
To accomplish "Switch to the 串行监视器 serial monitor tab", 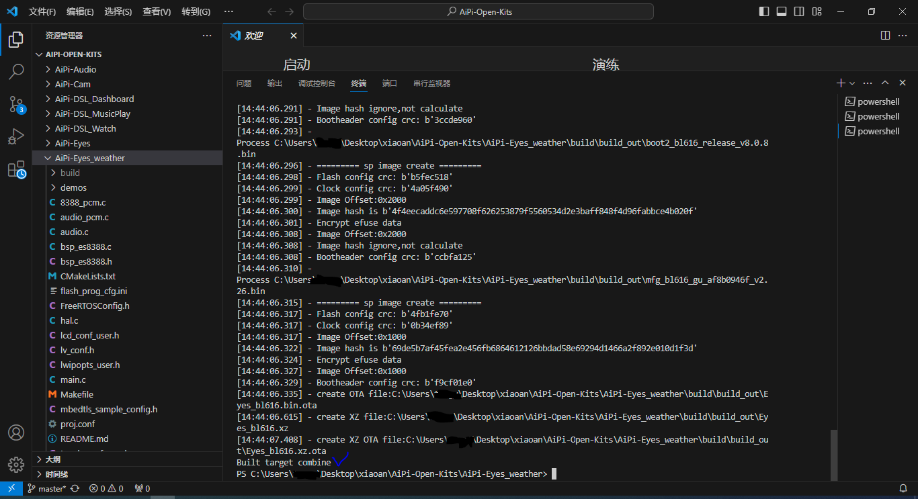I will click(431, 83).
